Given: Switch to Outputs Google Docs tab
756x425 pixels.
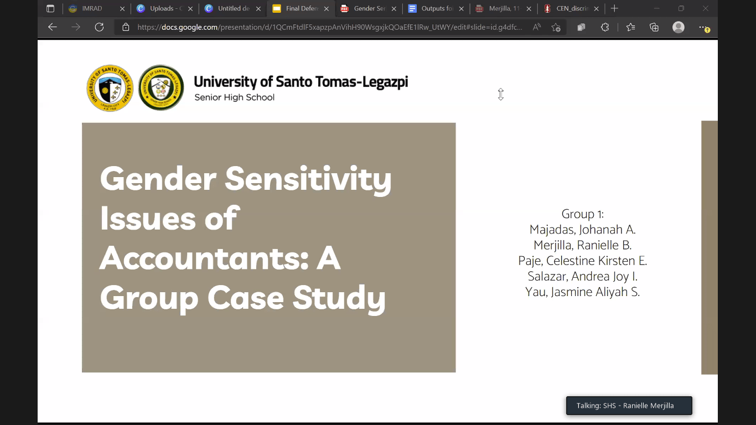Looking at the screenshot, I should 433,9.
